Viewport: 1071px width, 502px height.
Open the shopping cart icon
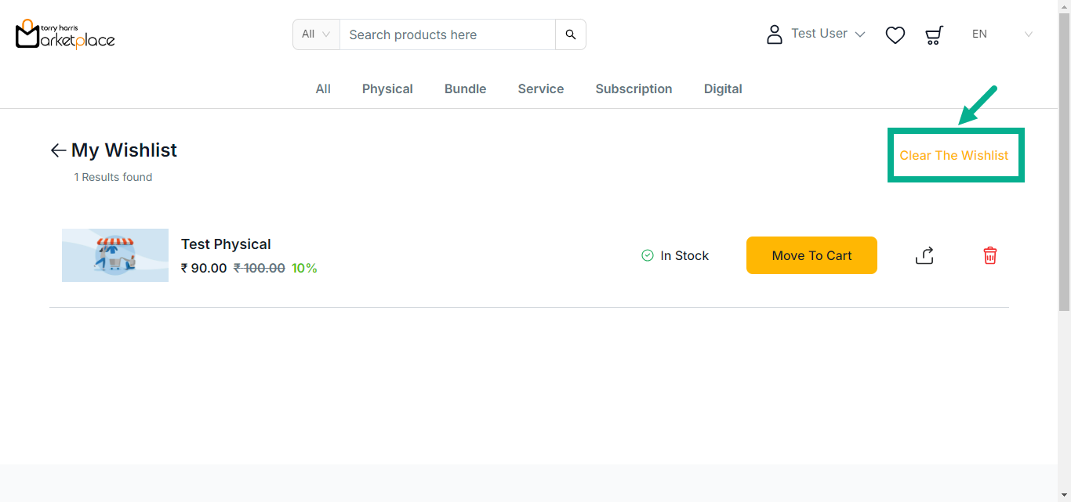pyautogui.click(x=933, y=34)
